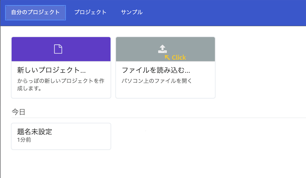
Task: Click the 題名未設定 project card body
Action: coord(61,136)
